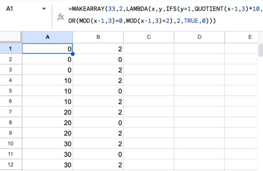Select row 11 header

10,154
